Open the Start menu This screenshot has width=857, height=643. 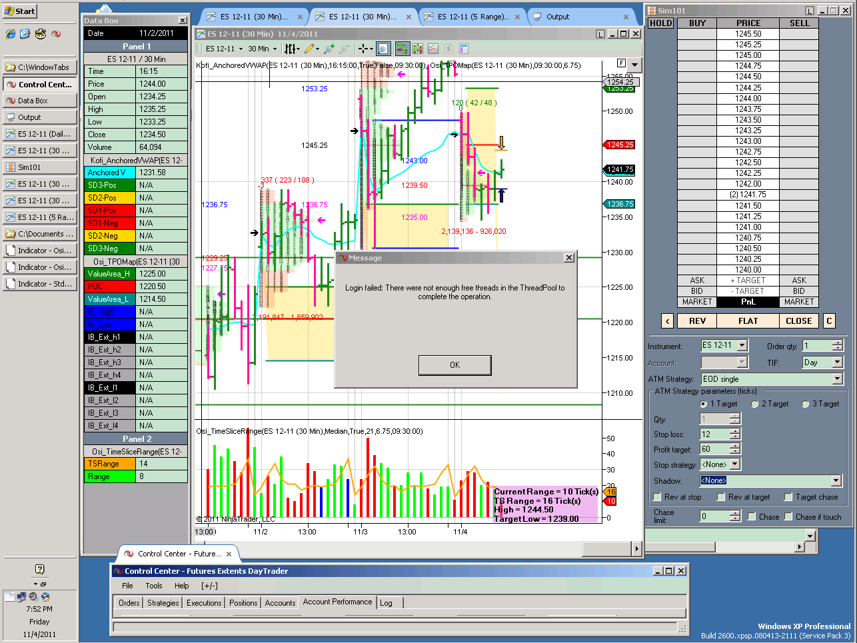pos(20,11)
